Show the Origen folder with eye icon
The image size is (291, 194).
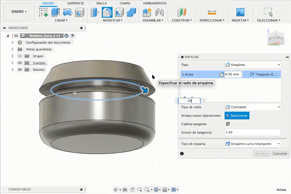(x=19, y=56)
